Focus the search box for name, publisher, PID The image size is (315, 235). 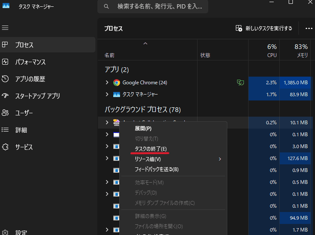(x=153, y=6)
